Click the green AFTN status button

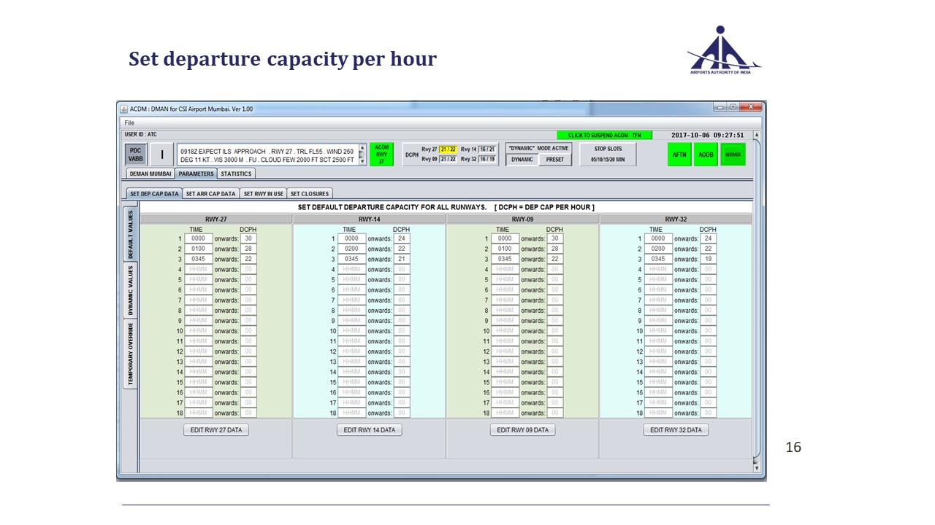click(x=679, y=155)
